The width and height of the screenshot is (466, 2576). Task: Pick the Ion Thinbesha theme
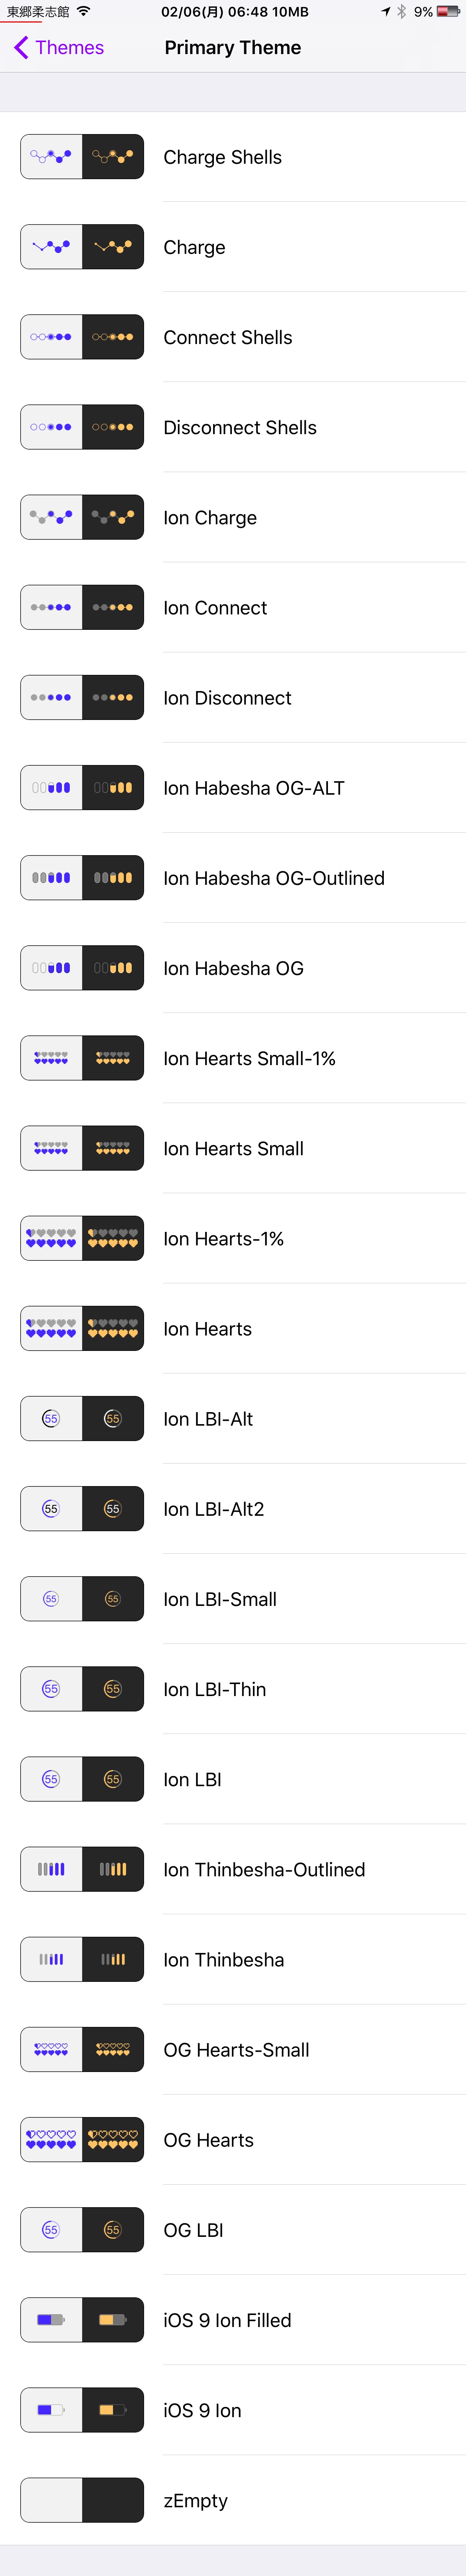(x=233, y=1959)
